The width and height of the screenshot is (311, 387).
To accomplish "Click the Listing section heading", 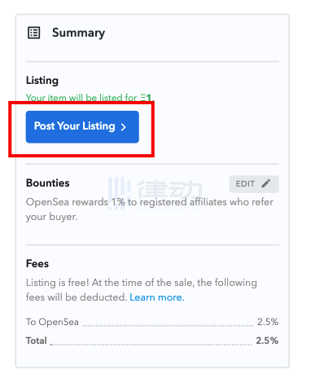I will pyautogui.click(x=42, y=81).
